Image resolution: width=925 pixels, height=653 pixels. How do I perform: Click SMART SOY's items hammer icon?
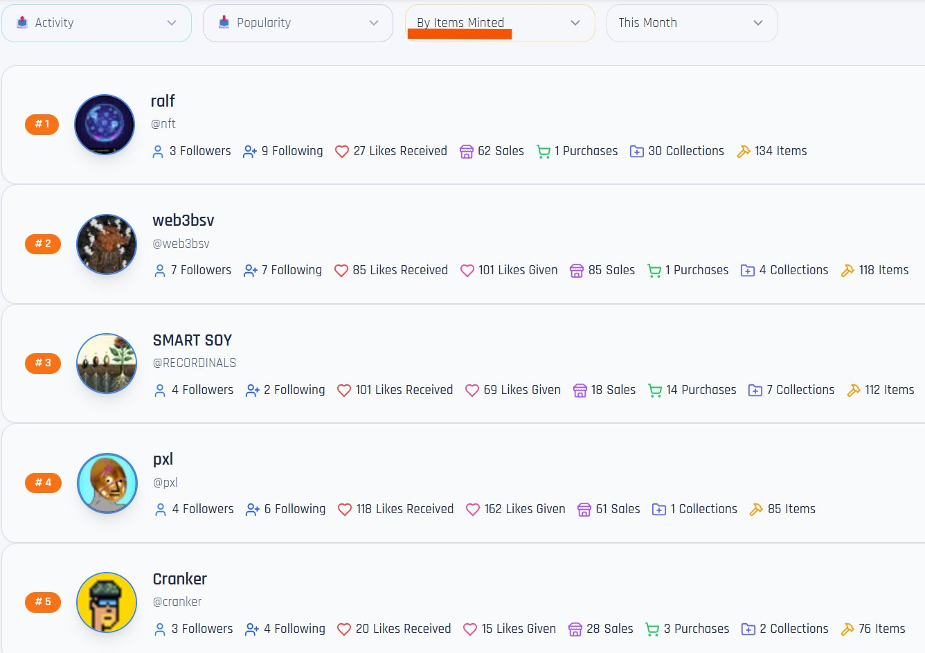coord(854,390)
